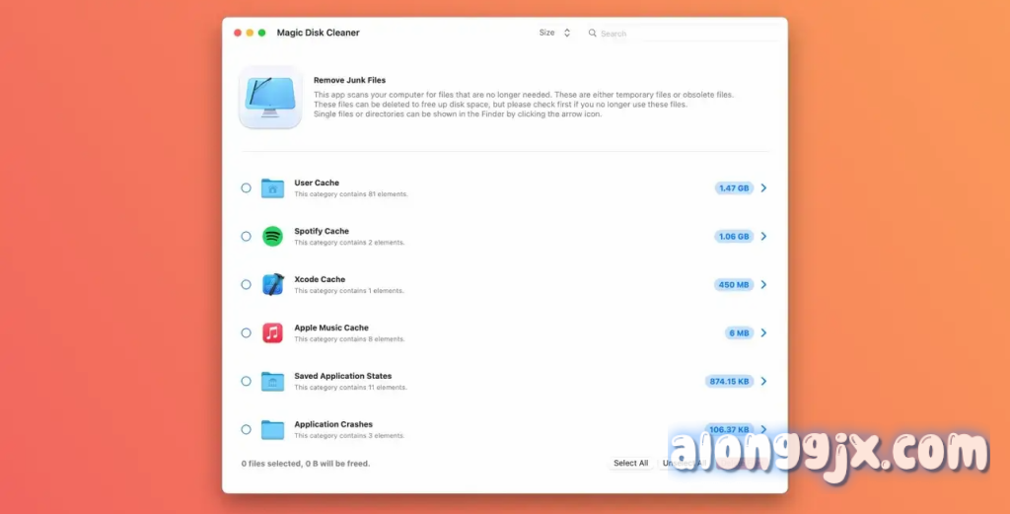
Task: Click the Spotify Cache icon
Action: (272, 236)
